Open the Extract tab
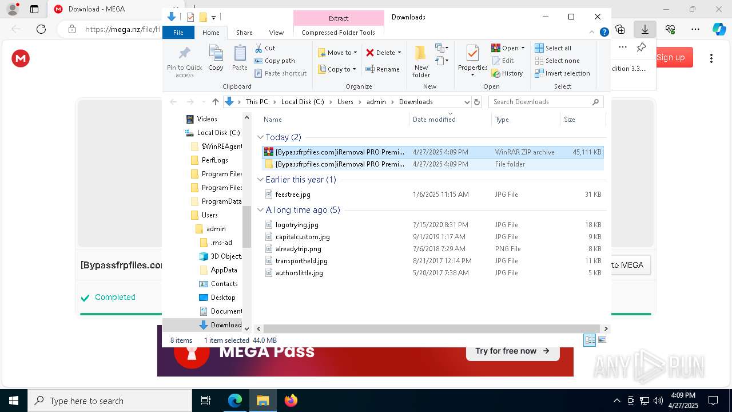This screenshot has height=412, width=732. click(x=339, y=18)
